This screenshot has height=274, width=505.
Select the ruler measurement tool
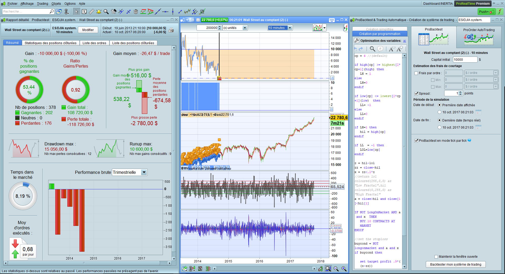pos(91,12)
